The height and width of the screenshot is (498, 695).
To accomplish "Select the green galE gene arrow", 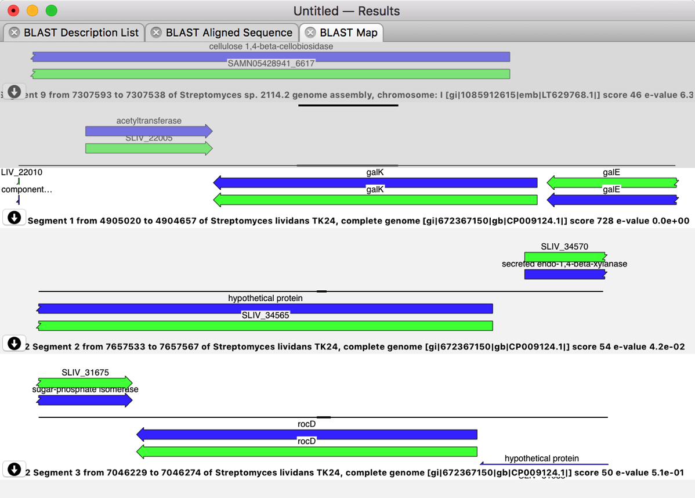I will (611, 183).
